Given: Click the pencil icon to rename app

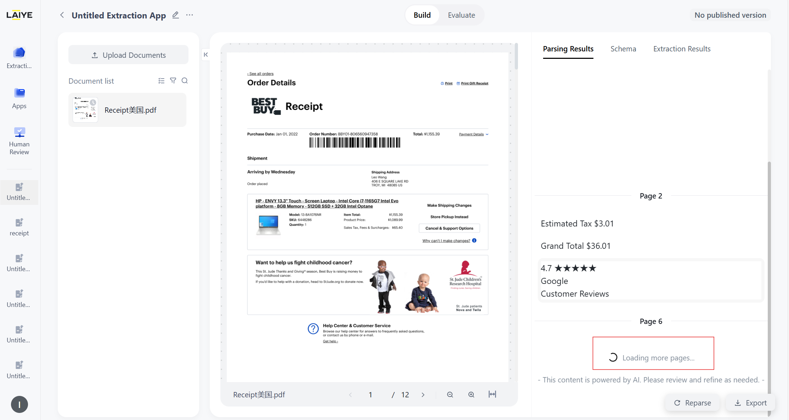Looking at the screenshot, I should click(175, 15).
